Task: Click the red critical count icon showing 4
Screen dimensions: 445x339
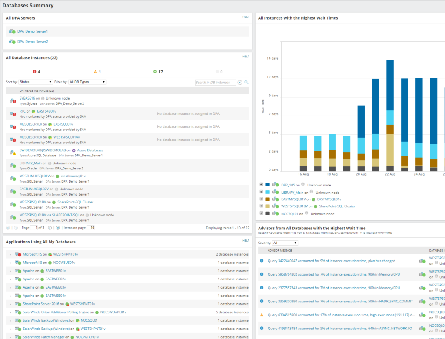Action: pyautogui.click(x=35, y=72)
